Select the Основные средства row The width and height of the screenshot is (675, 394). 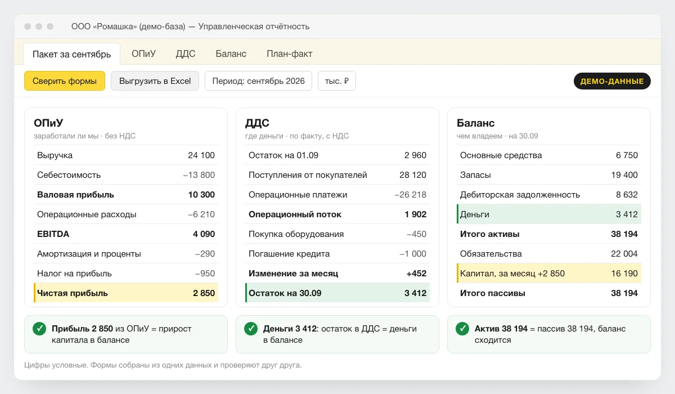point(549,155)
